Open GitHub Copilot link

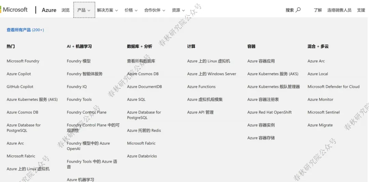pyautogui.click(x=20, y=86)
